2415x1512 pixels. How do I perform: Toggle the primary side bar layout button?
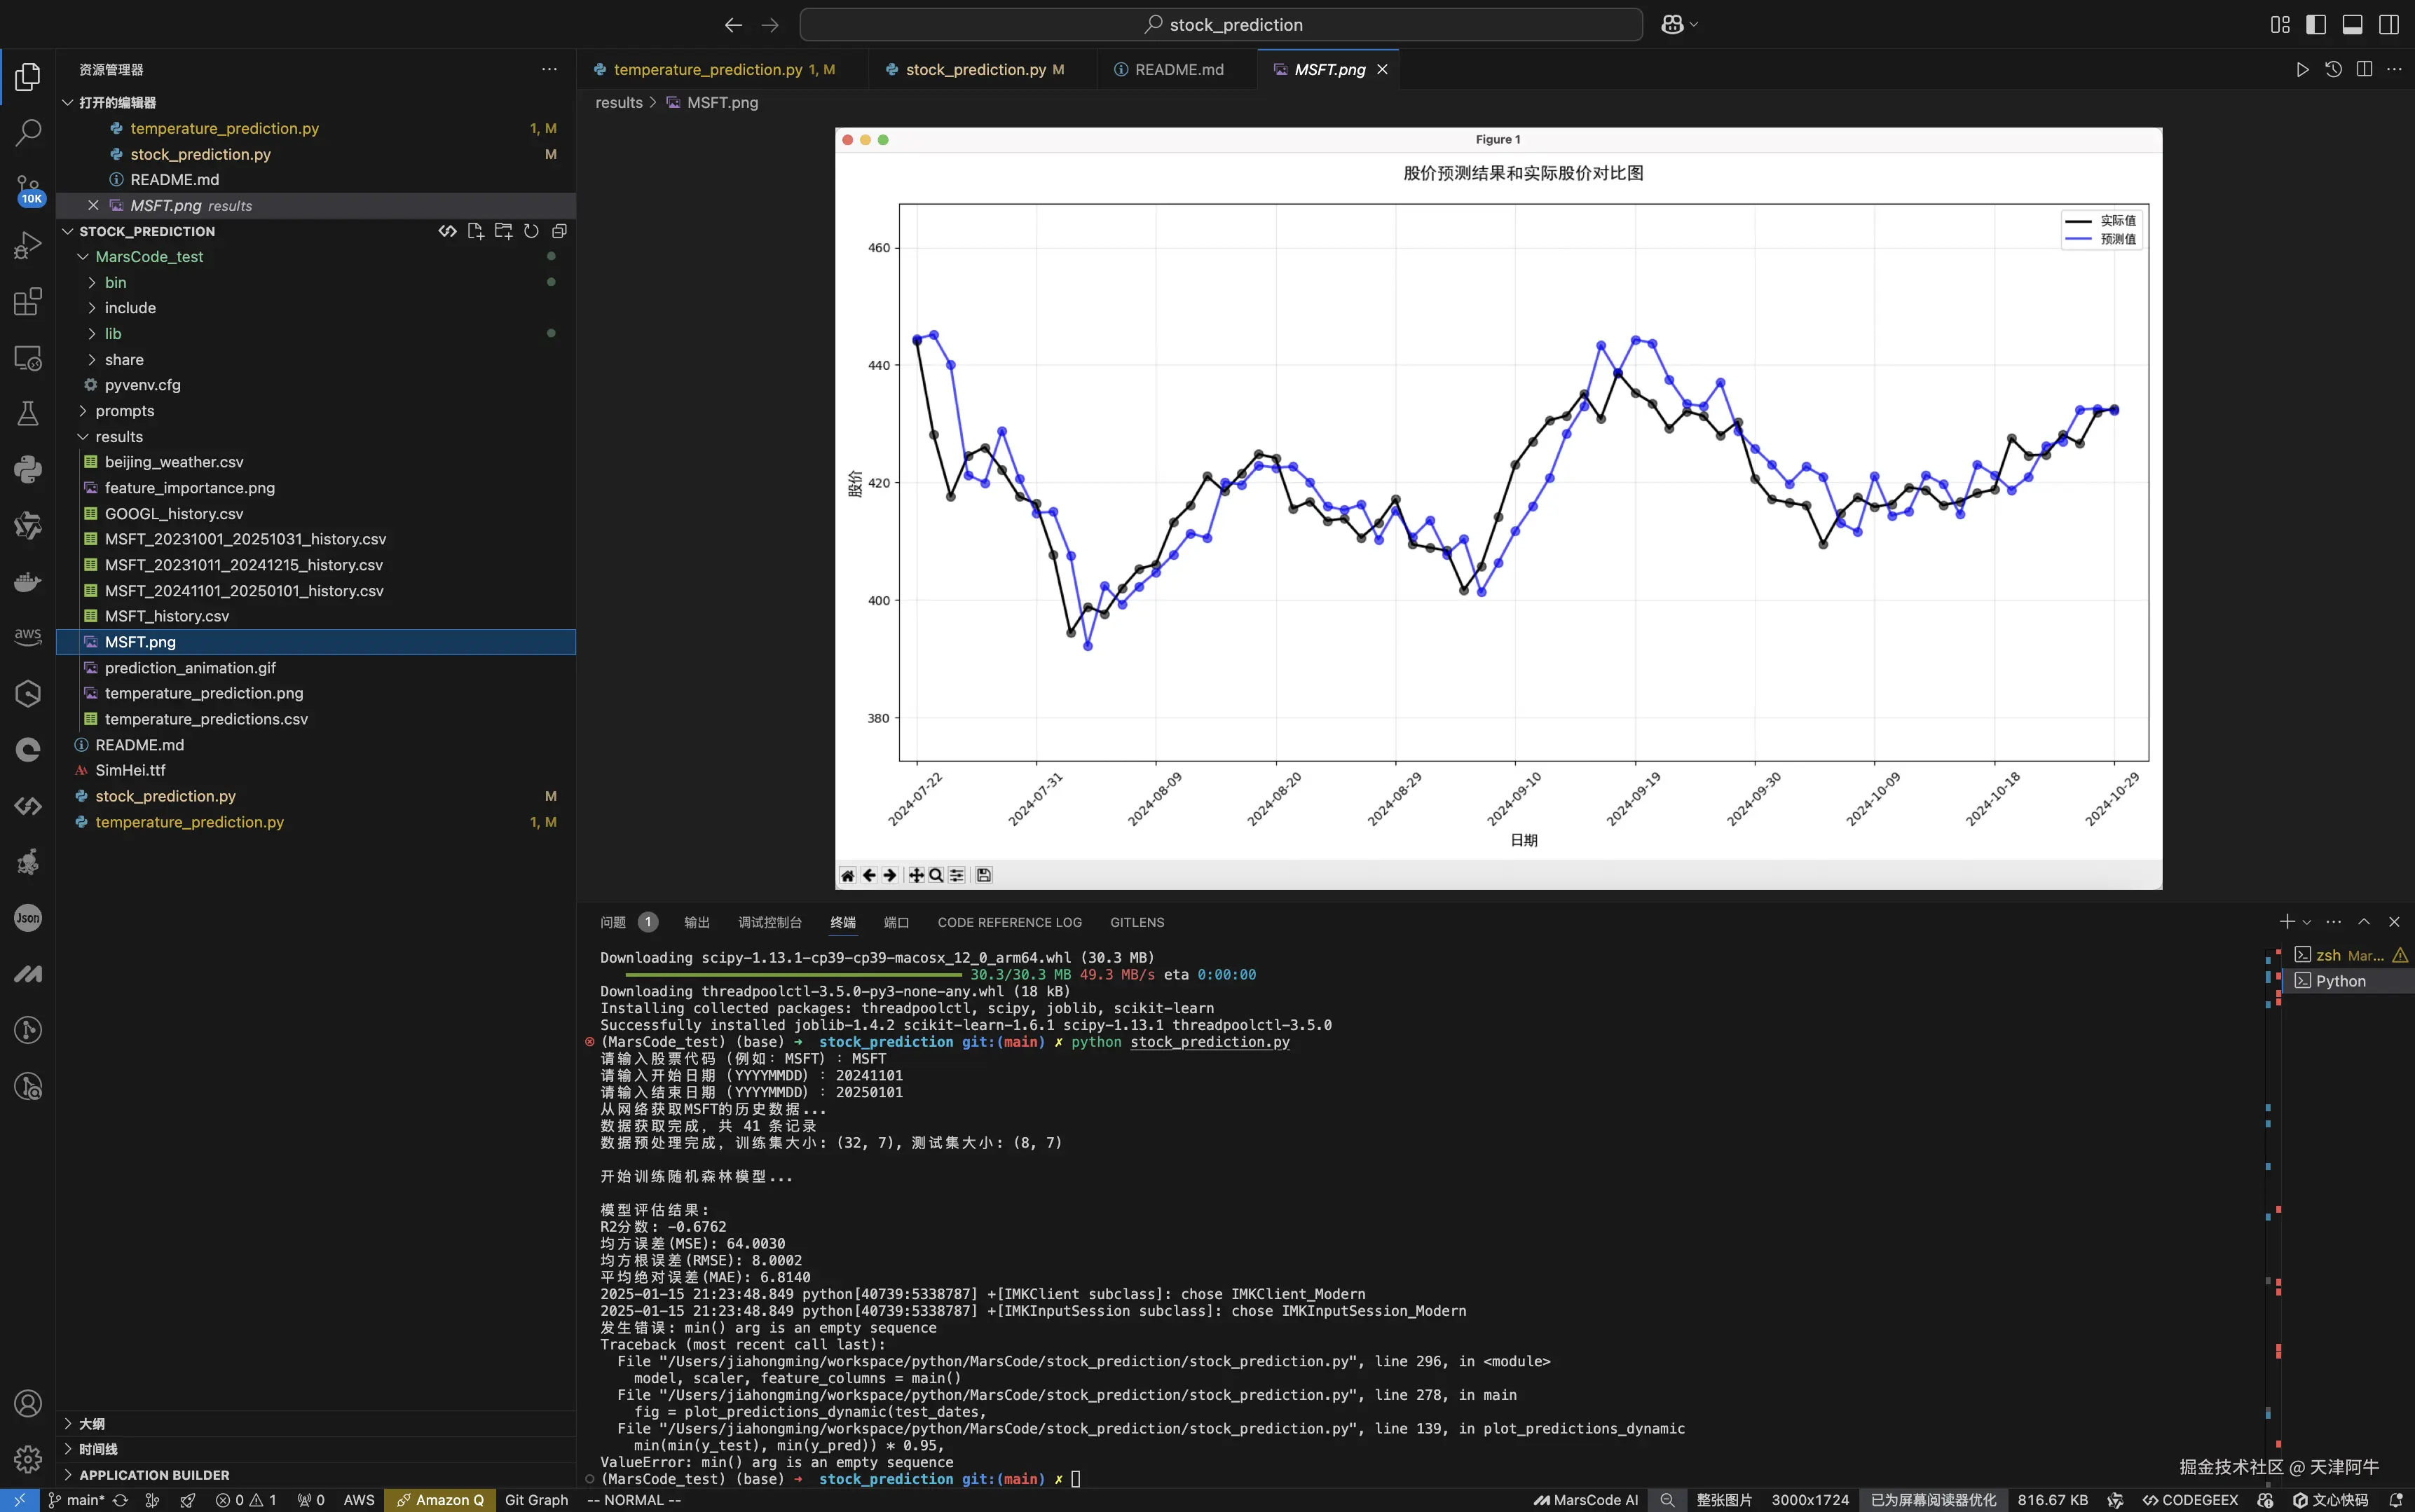pyautogui.click(x=2316, y=25)
